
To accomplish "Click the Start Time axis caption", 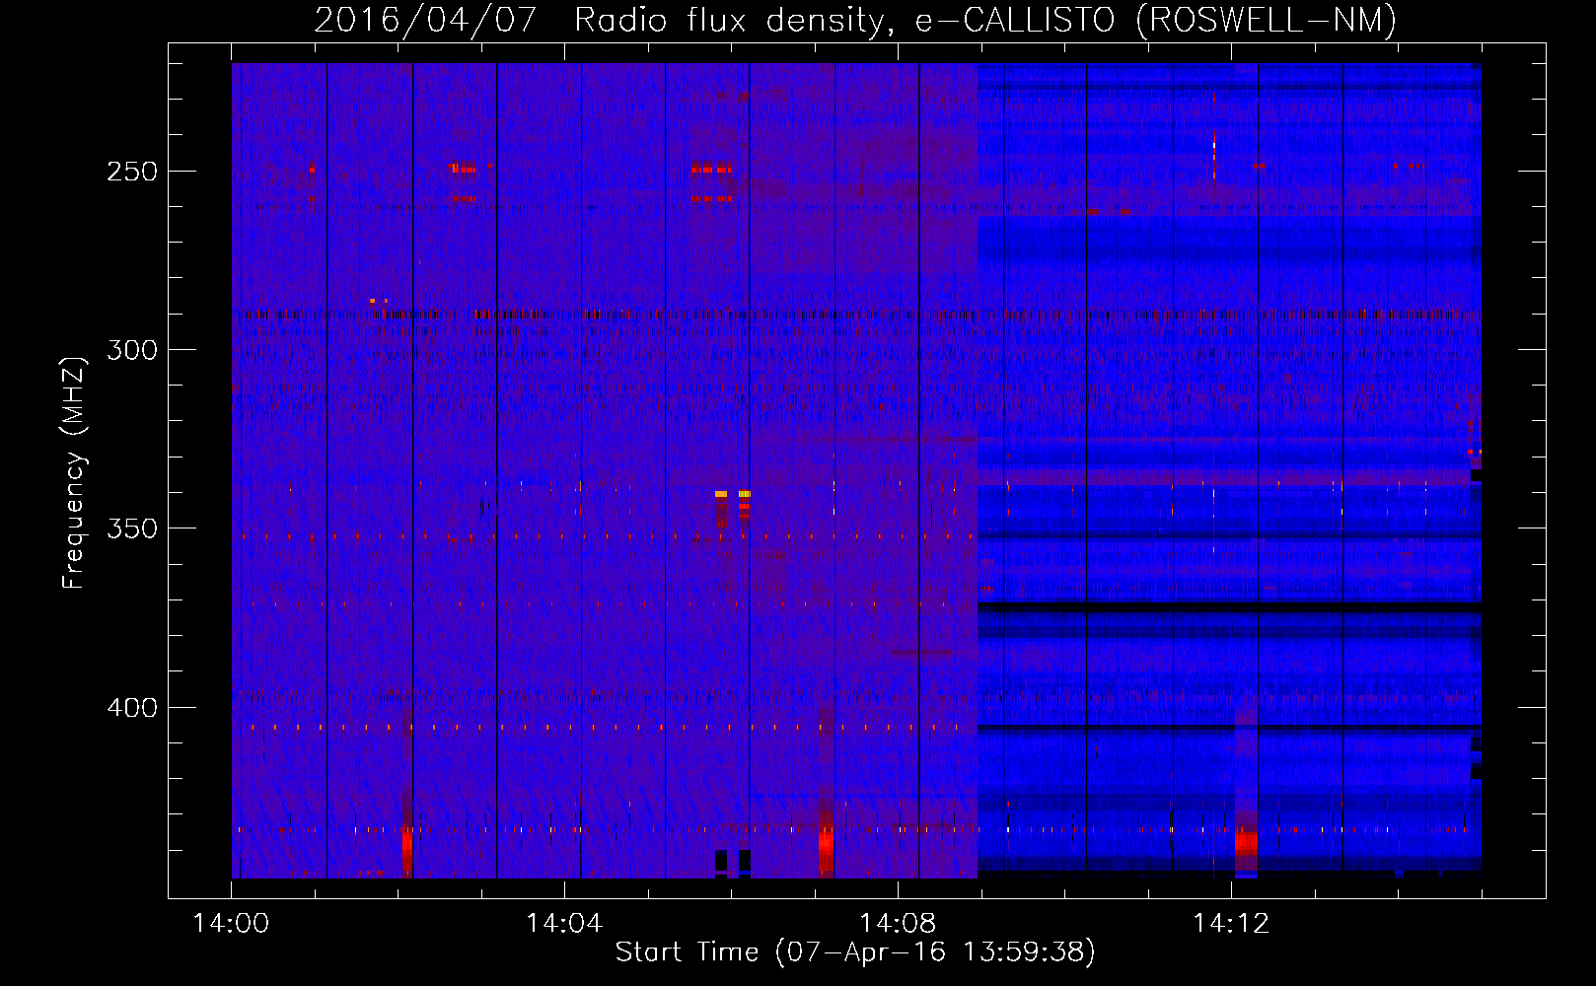I will coord(855,952).
